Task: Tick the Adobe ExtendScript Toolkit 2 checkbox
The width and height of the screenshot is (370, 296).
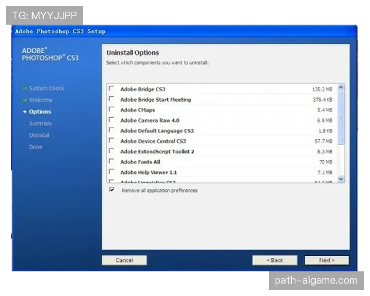Action: 112,151
